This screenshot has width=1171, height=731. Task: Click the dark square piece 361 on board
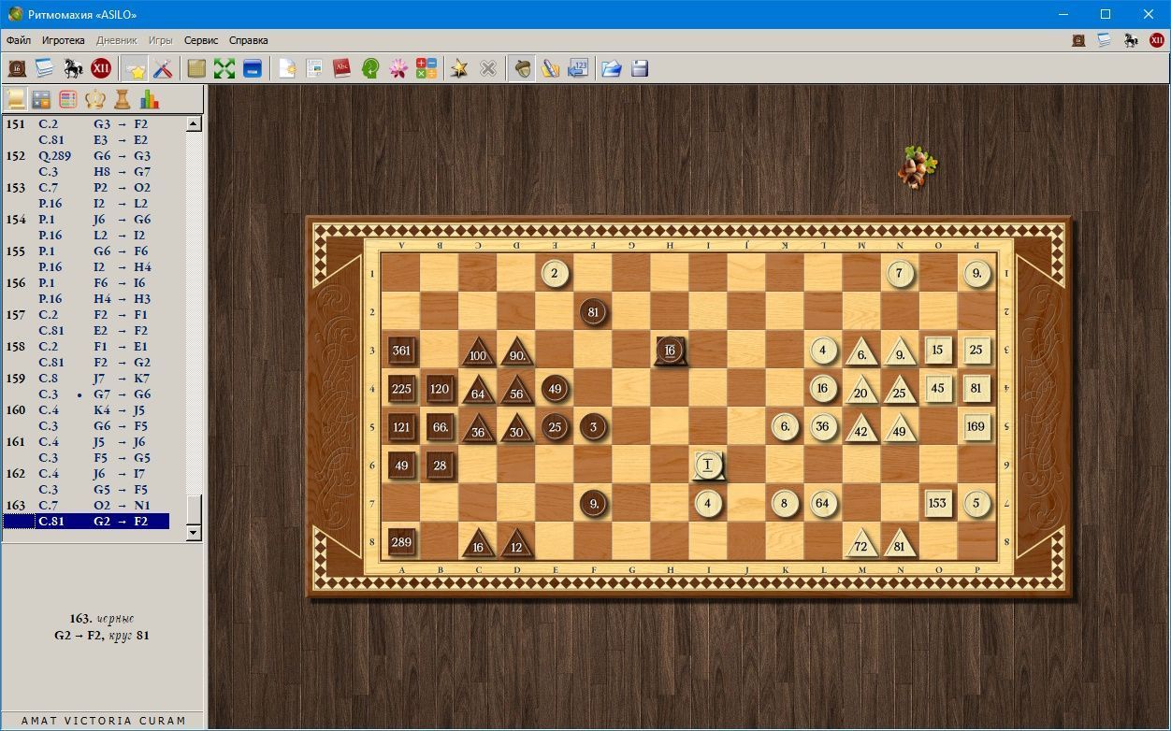pos(401,351)
